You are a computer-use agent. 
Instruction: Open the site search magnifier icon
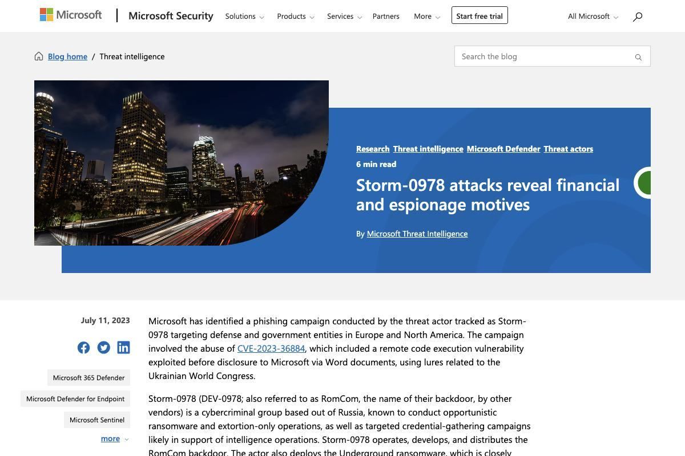pos(638,17)
